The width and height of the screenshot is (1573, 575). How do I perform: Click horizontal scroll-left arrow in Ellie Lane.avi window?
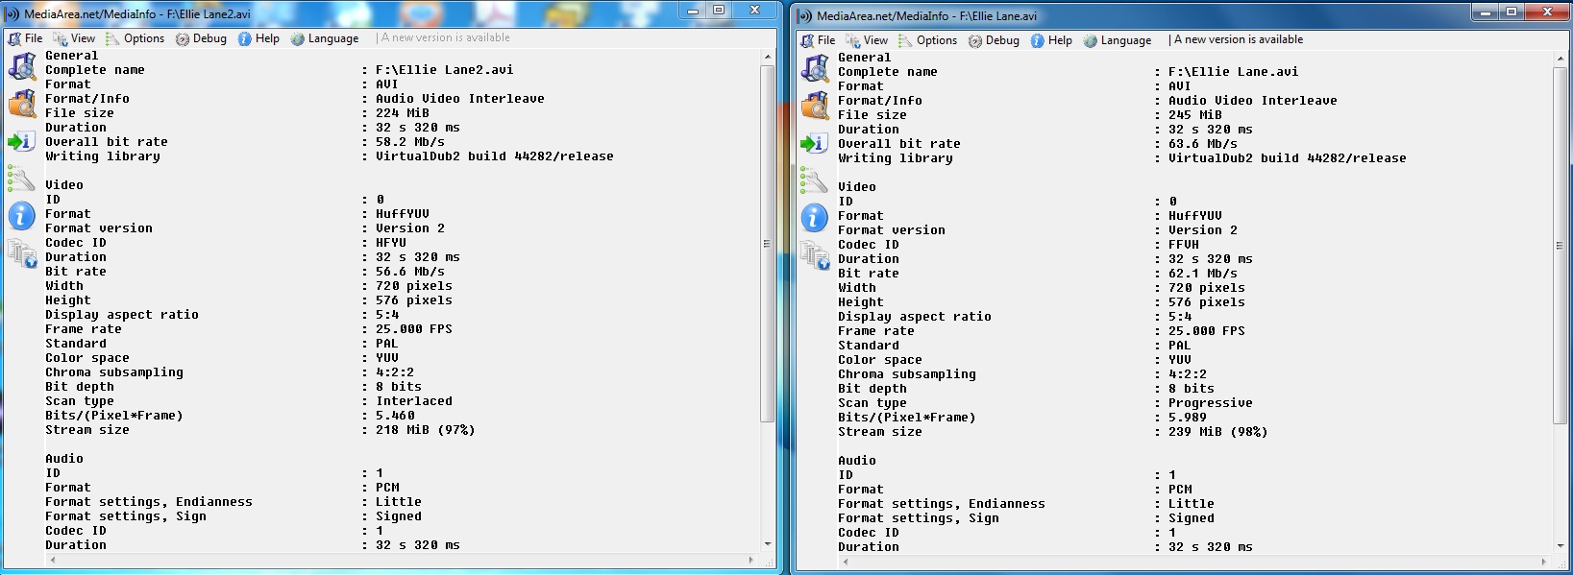pos(845,561)
